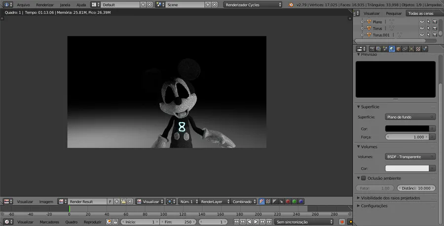Switch to the Texture checkerboard tab
Image resolution: width=444 pixels, height=226 pixels.
(x=418, y=49)
